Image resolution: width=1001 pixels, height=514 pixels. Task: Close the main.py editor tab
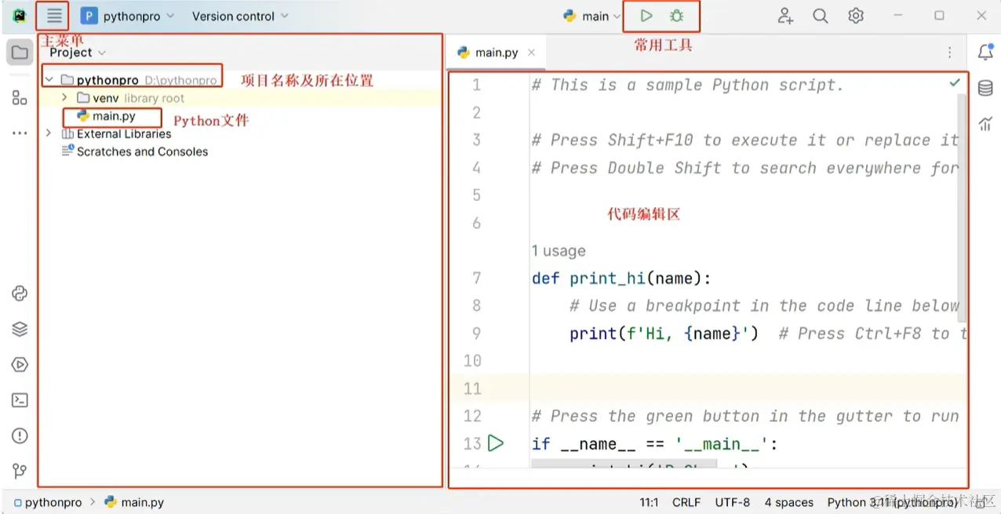531,53
